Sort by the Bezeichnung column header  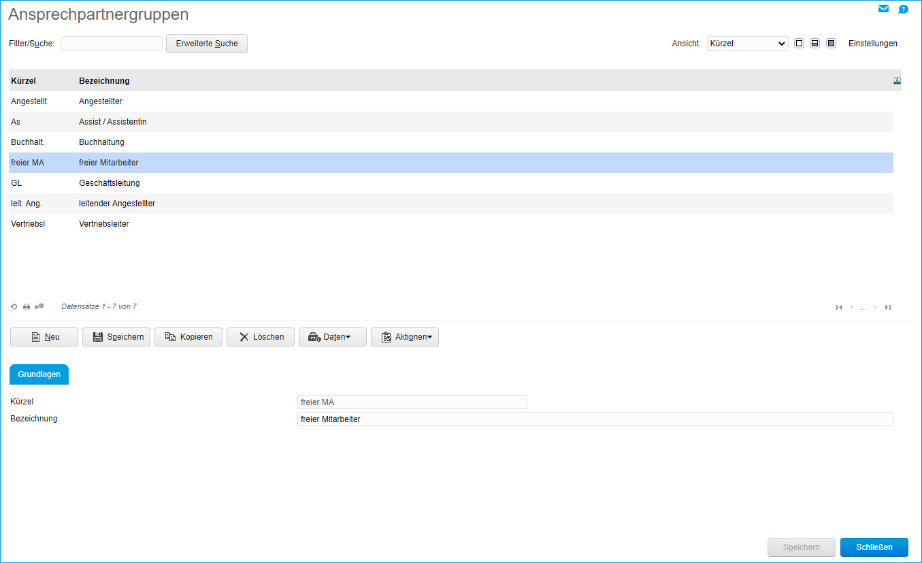click(104, 81)
